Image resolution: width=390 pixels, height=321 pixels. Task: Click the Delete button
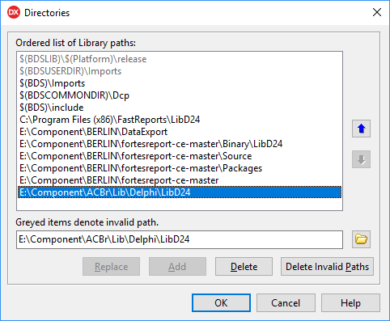(x=244, y=267)
